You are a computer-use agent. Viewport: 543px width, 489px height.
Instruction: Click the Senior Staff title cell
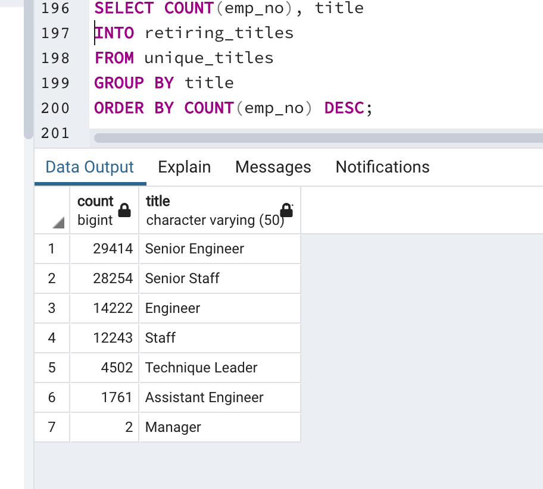pyautogui.click(x=220, y=278)
